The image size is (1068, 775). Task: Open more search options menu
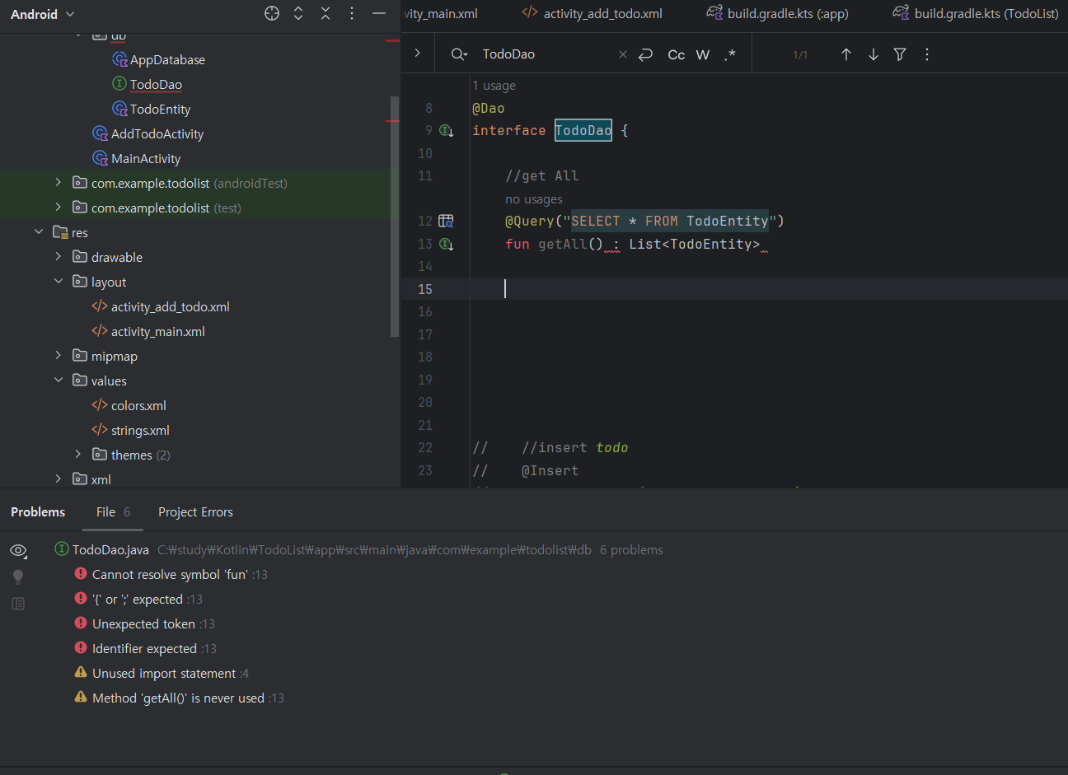coord(927,54)
